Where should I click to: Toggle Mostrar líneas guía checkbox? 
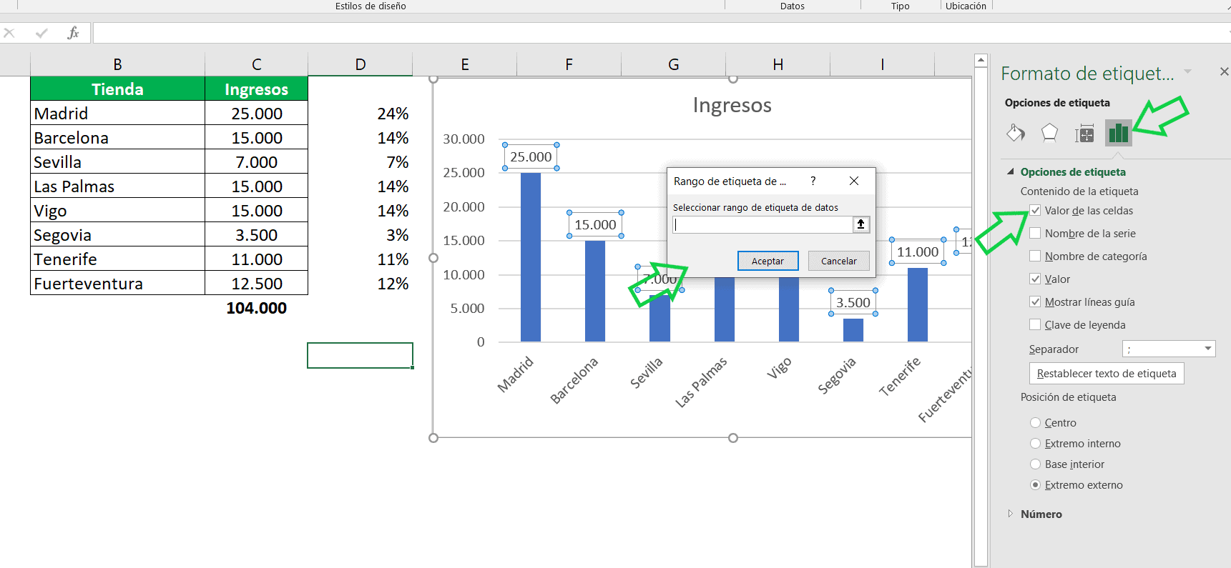click(1035, 302)
